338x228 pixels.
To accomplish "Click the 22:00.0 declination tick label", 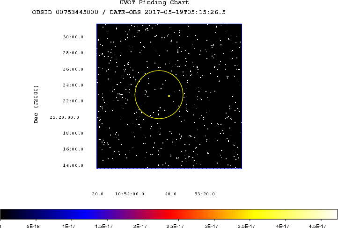I will tap(73, 101).
